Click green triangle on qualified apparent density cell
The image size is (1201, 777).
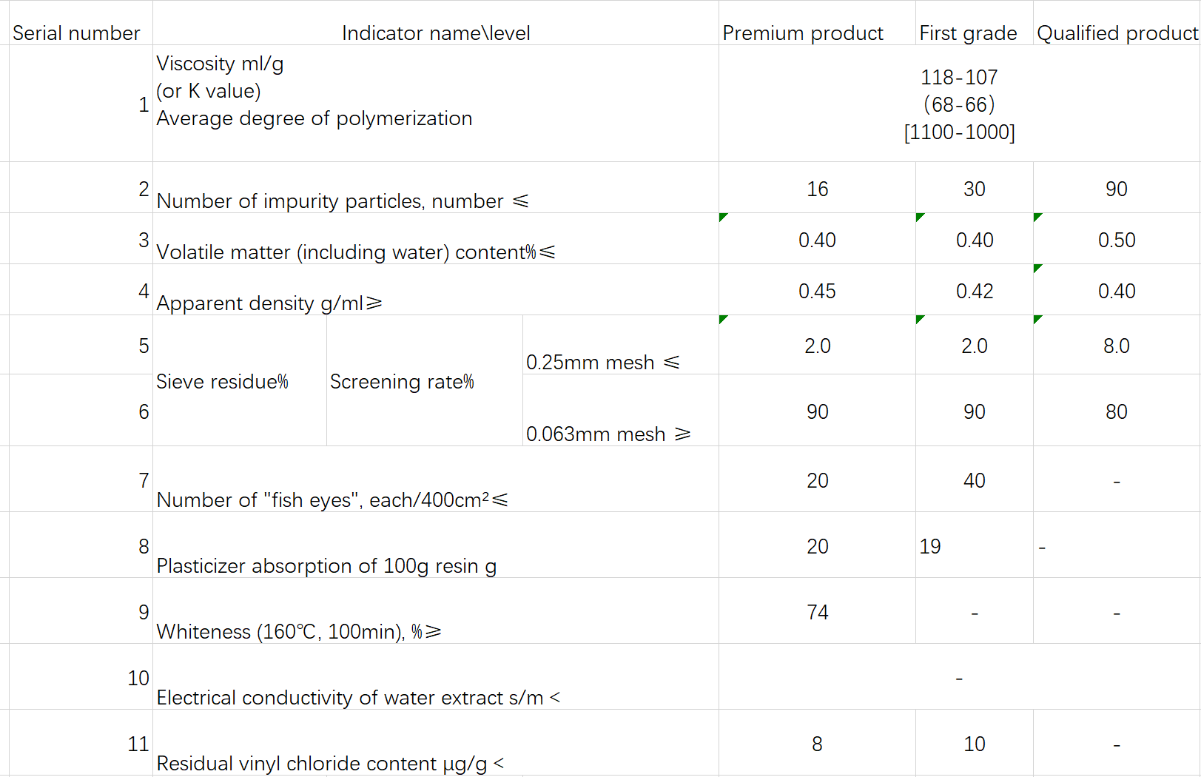[1037, 268]
